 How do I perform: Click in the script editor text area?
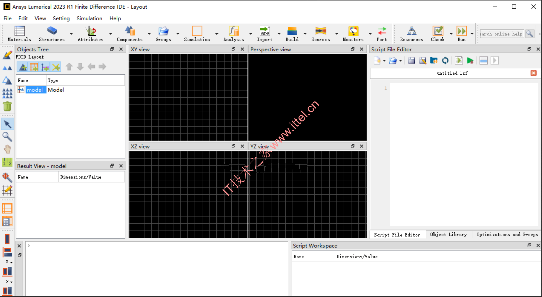pos(465,154)
